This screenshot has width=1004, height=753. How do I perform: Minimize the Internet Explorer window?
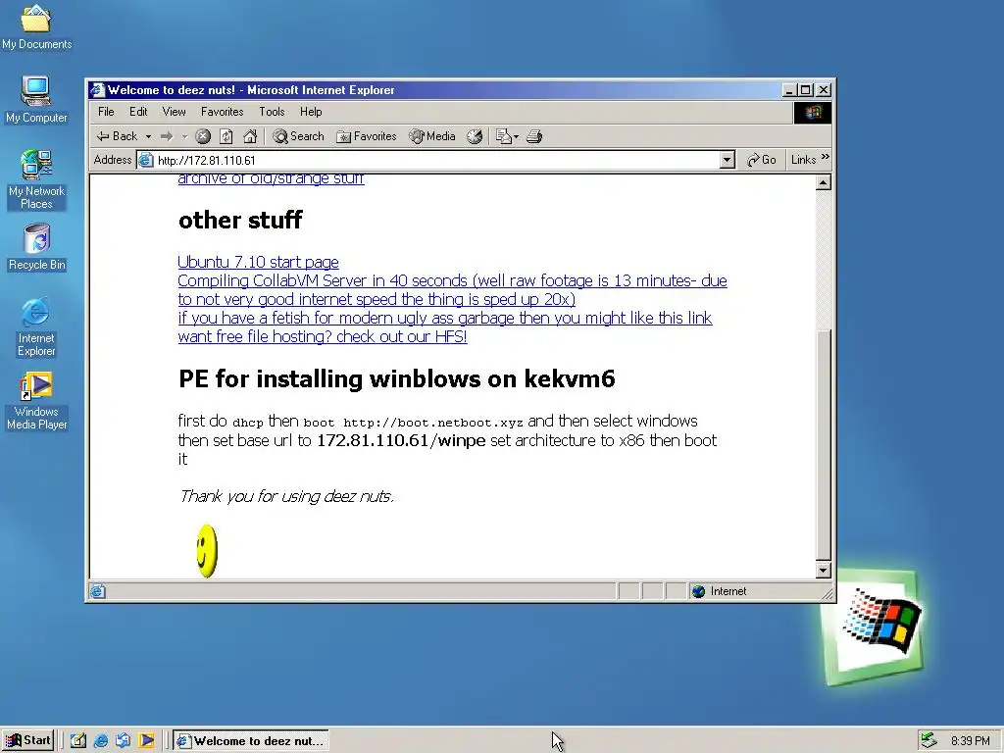click(789, 90)
